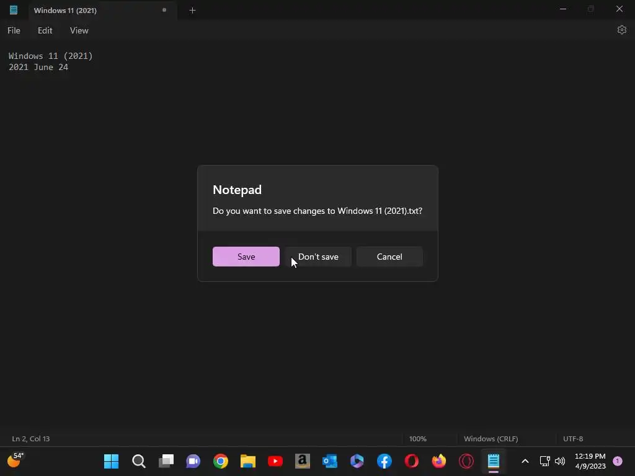
Task: Click UTF-8 encoding status
Action: tap(573, 439)
